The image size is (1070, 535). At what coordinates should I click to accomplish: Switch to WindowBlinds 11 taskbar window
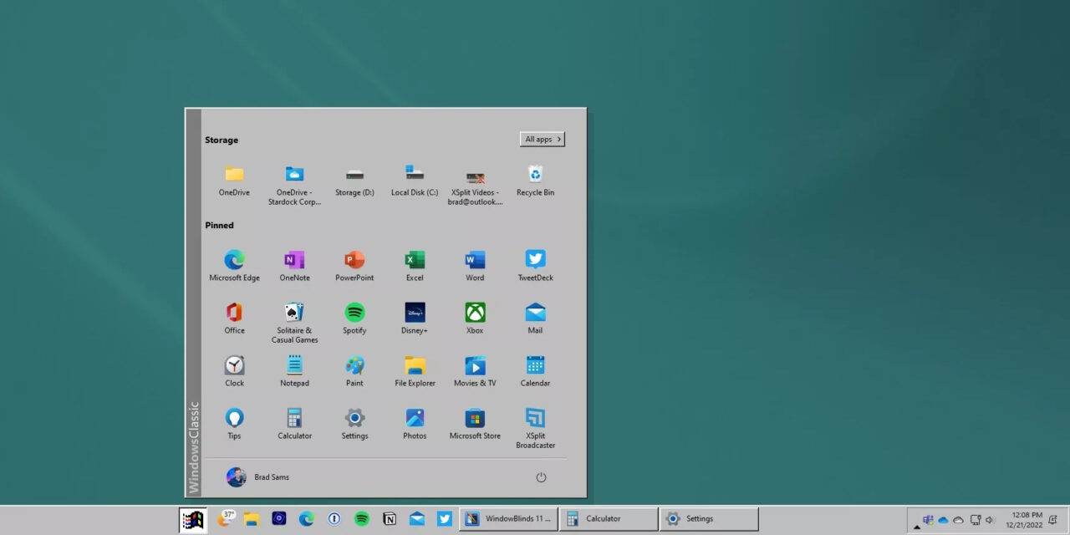click(508, 519)
